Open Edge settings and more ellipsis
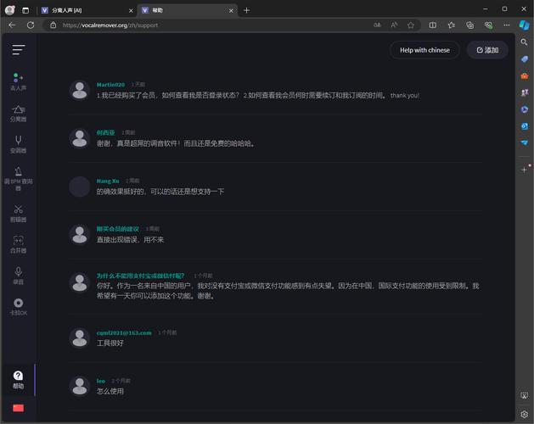Screen dimensions: 534x424 [507, 25]
